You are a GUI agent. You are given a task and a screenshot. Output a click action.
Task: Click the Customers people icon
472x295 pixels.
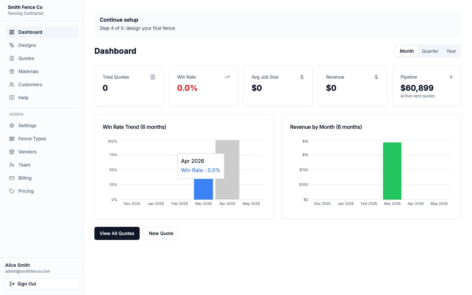12,85
